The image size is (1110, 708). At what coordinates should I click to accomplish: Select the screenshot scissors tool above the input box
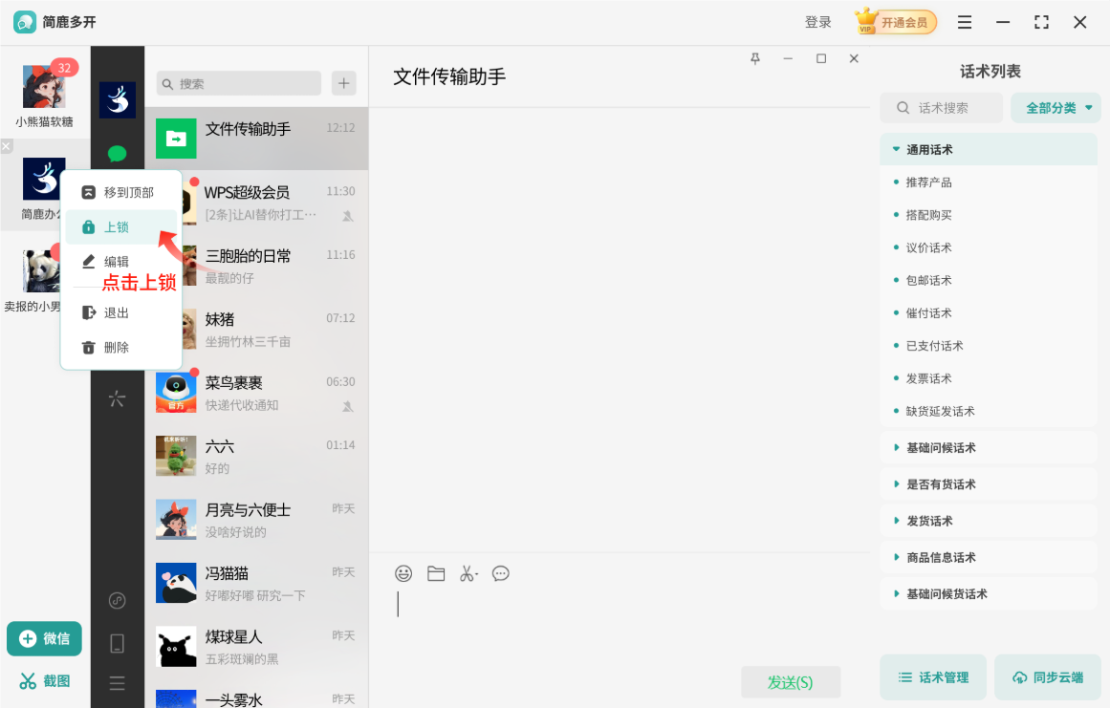click(468, 573)
